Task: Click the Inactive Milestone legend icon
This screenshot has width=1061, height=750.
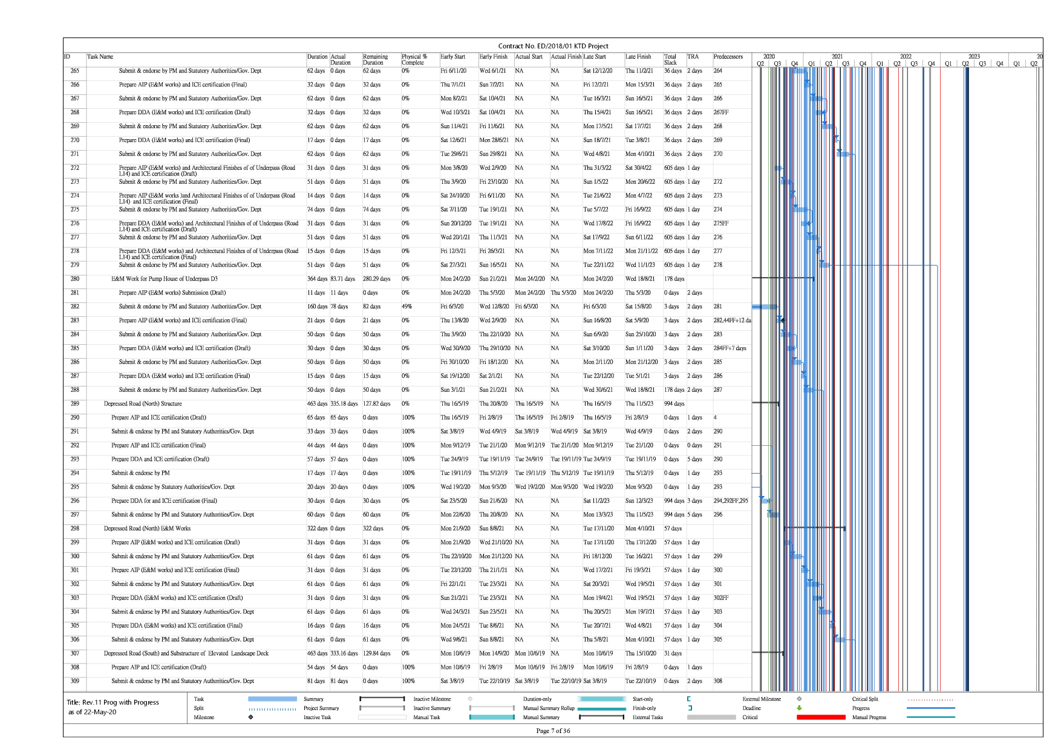Action: [x=470, y=699]
